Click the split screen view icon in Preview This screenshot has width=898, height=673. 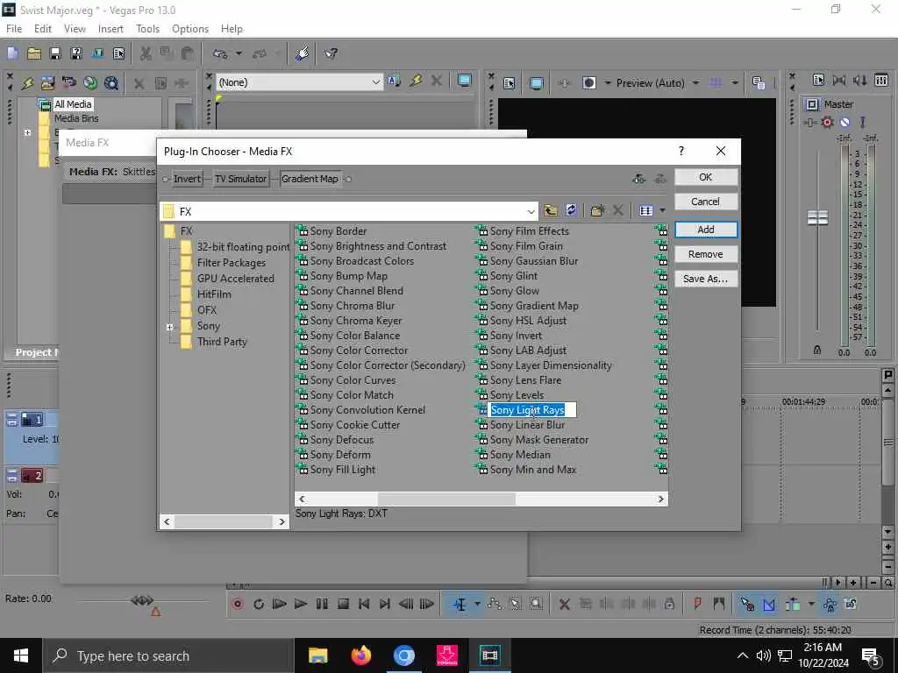[x=589, y=83]
